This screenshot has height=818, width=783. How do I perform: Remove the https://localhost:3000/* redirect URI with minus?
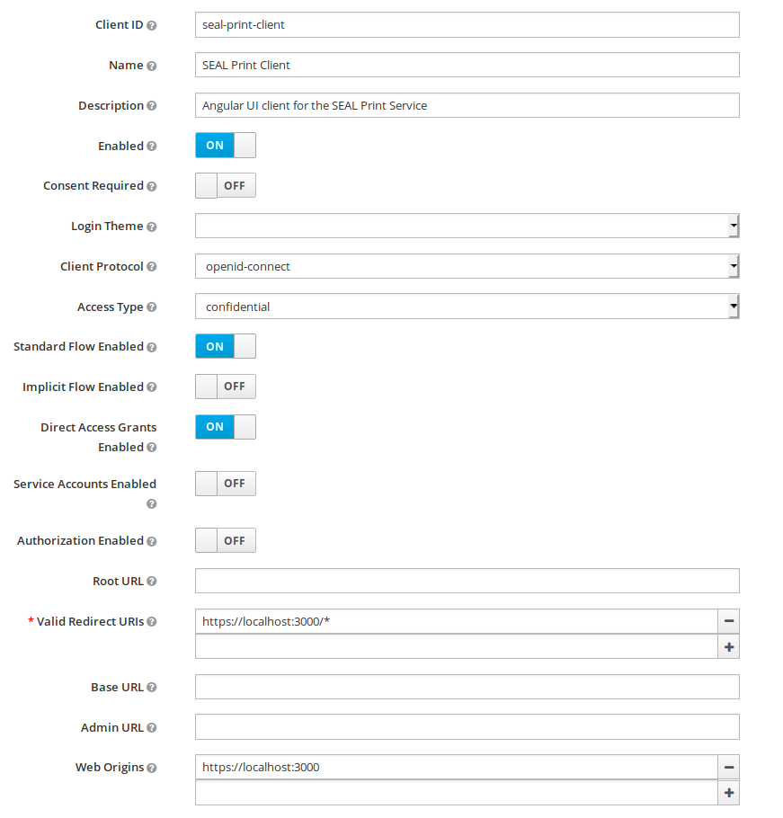(728, 621)
